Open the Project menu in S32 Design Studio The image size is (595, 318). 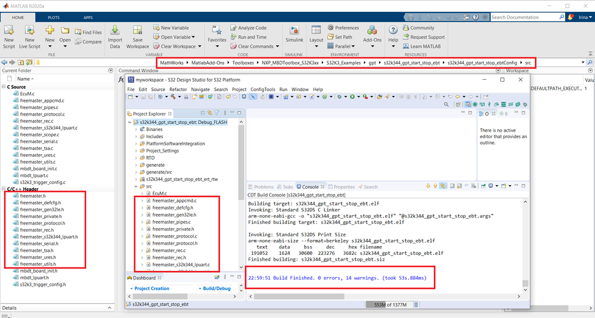click(239, 89)
